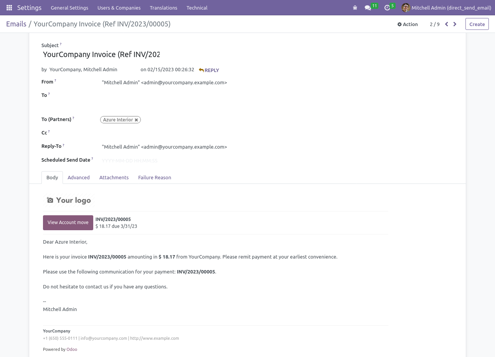Open the Users & Companies menu
Viewport: 495px width, 357px height.
tap(119, 8)
